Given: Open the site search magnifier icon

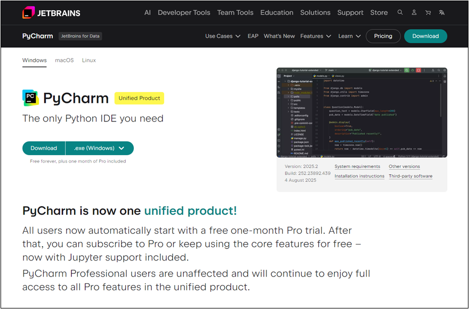Looking at the screenshot, I should point(400,13).
